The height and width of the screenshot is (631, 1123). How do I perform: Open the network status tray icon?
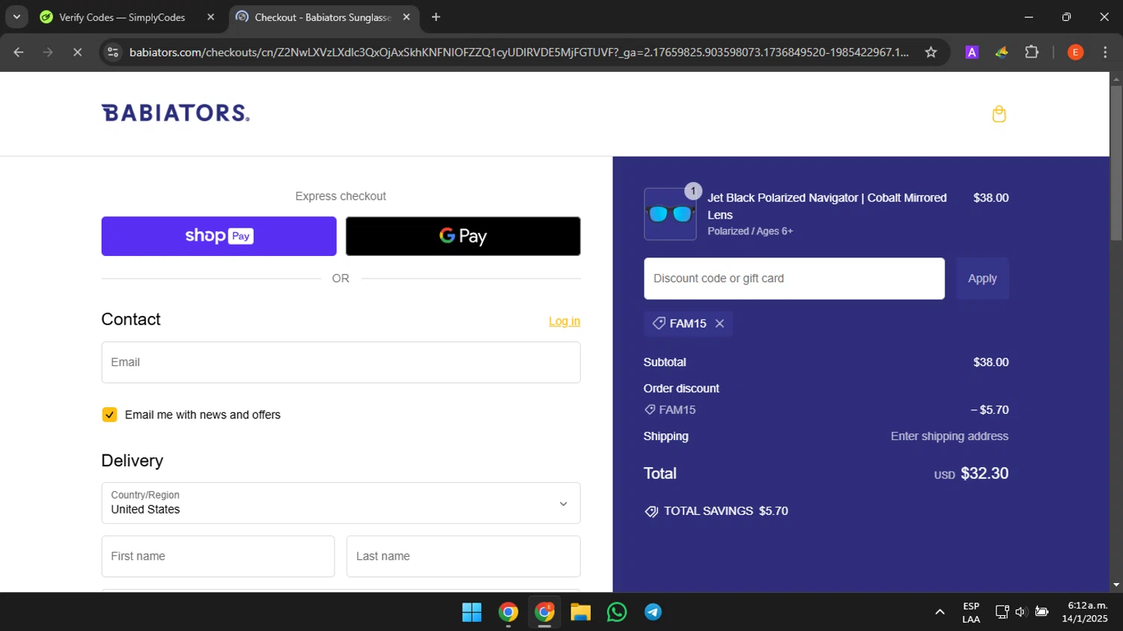pyautogui.click(x=1002, y=612)
